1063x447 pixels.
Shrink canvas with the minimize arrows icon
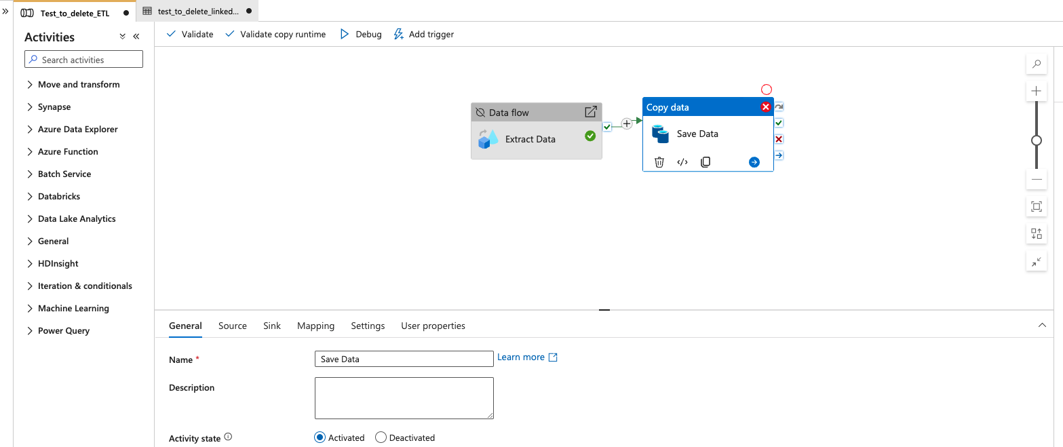pos(1037,261)
